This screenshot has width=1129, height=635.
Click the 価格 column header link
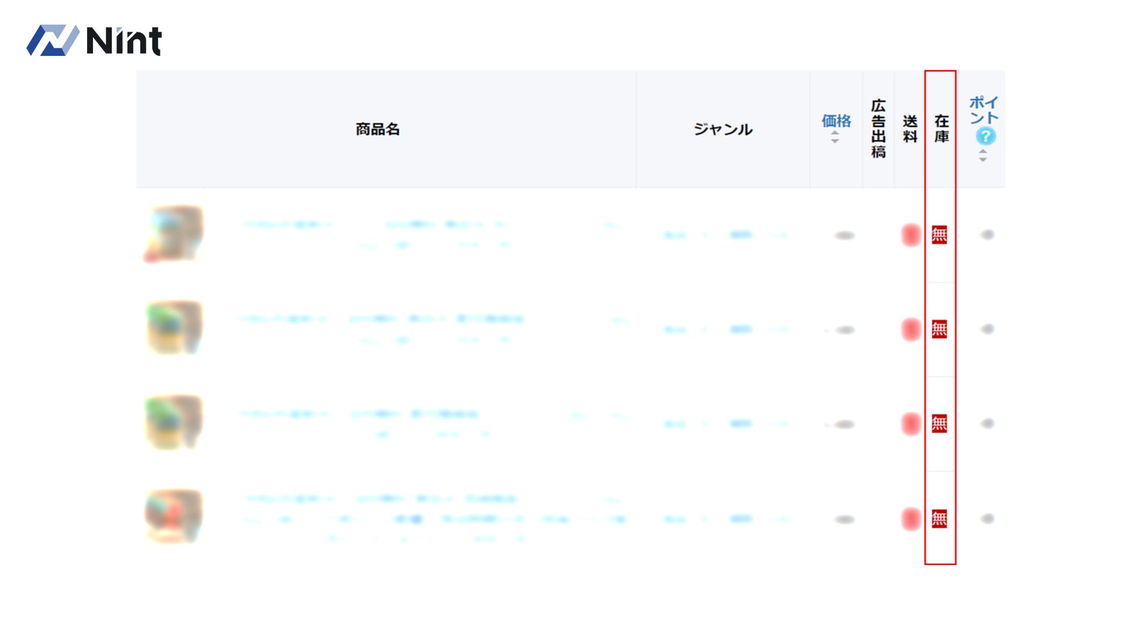[x=836, y=121]
